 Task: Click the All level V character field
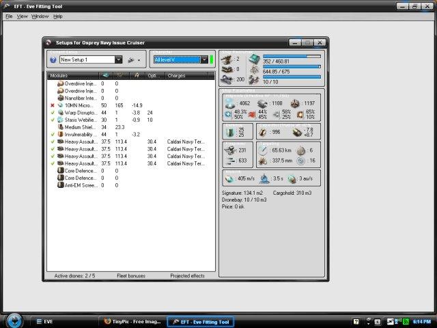coord(177,59)
